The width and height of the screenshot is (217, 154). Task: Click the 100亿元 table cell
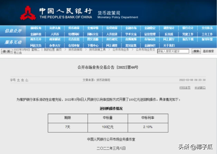(x=108, y=128)
